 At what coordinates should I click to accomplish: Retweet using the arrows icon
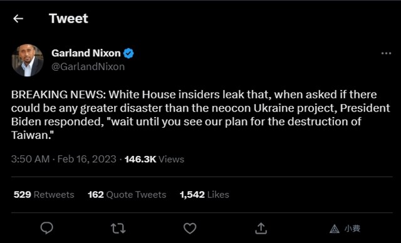coord(118,229)
